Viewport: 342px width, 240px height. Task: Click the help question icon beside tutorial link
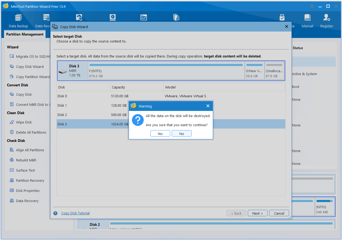(x=55, y=213)
